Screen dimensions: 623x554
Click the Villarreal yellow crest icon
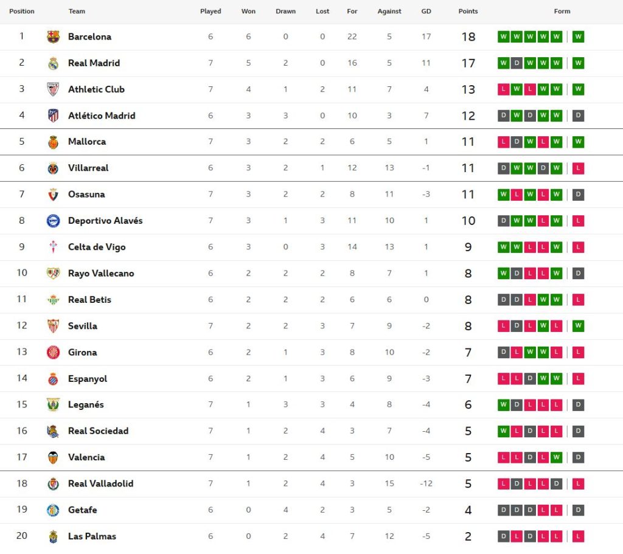(x=54, y=168)
